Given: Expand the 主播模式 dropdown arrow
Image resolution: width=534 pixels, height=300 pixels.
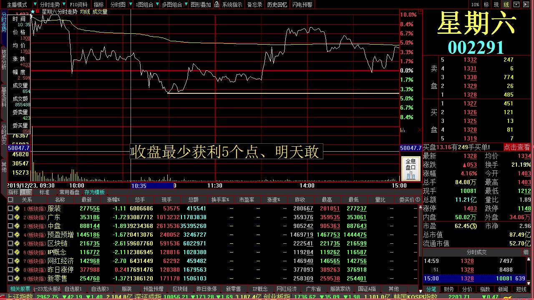Looking at the screenshot, I should pos(35,5).
